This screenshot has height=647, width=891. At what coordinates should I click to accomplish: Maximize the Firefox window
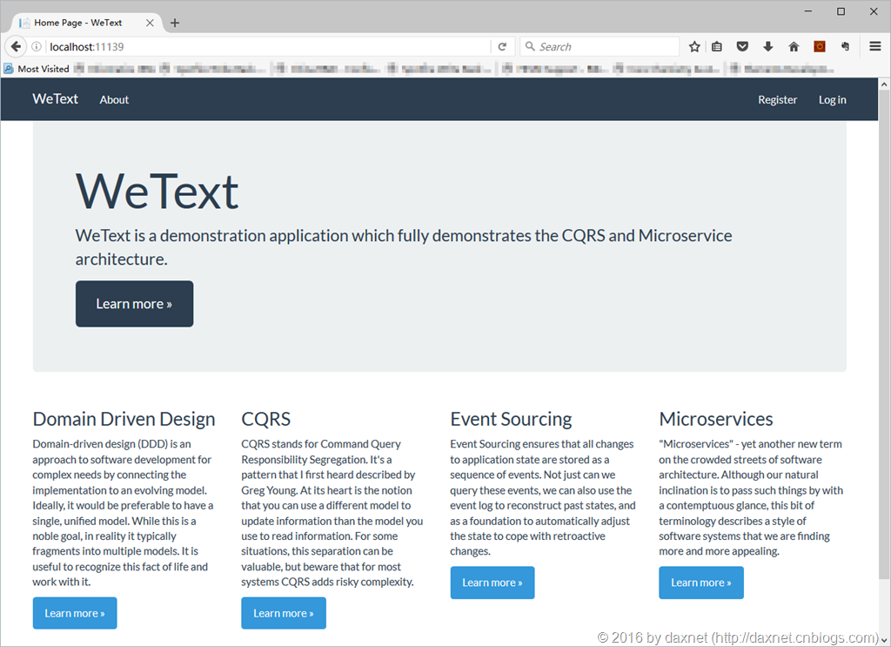coord(841,11)
